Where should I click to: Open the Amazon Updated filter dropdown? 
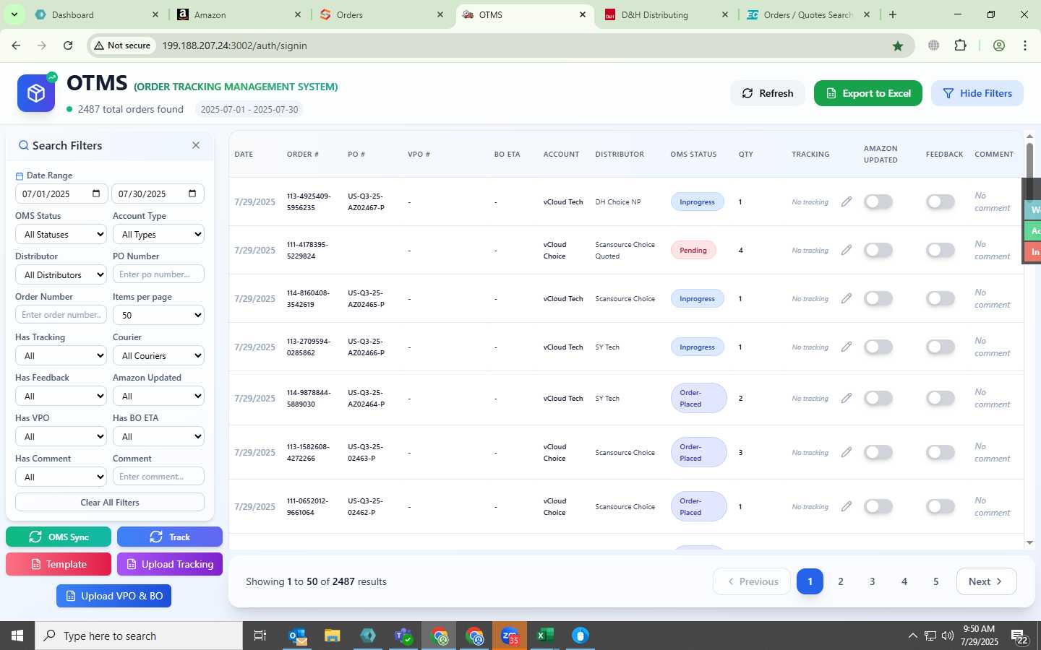pyautogui.click(x=158, y=396)
